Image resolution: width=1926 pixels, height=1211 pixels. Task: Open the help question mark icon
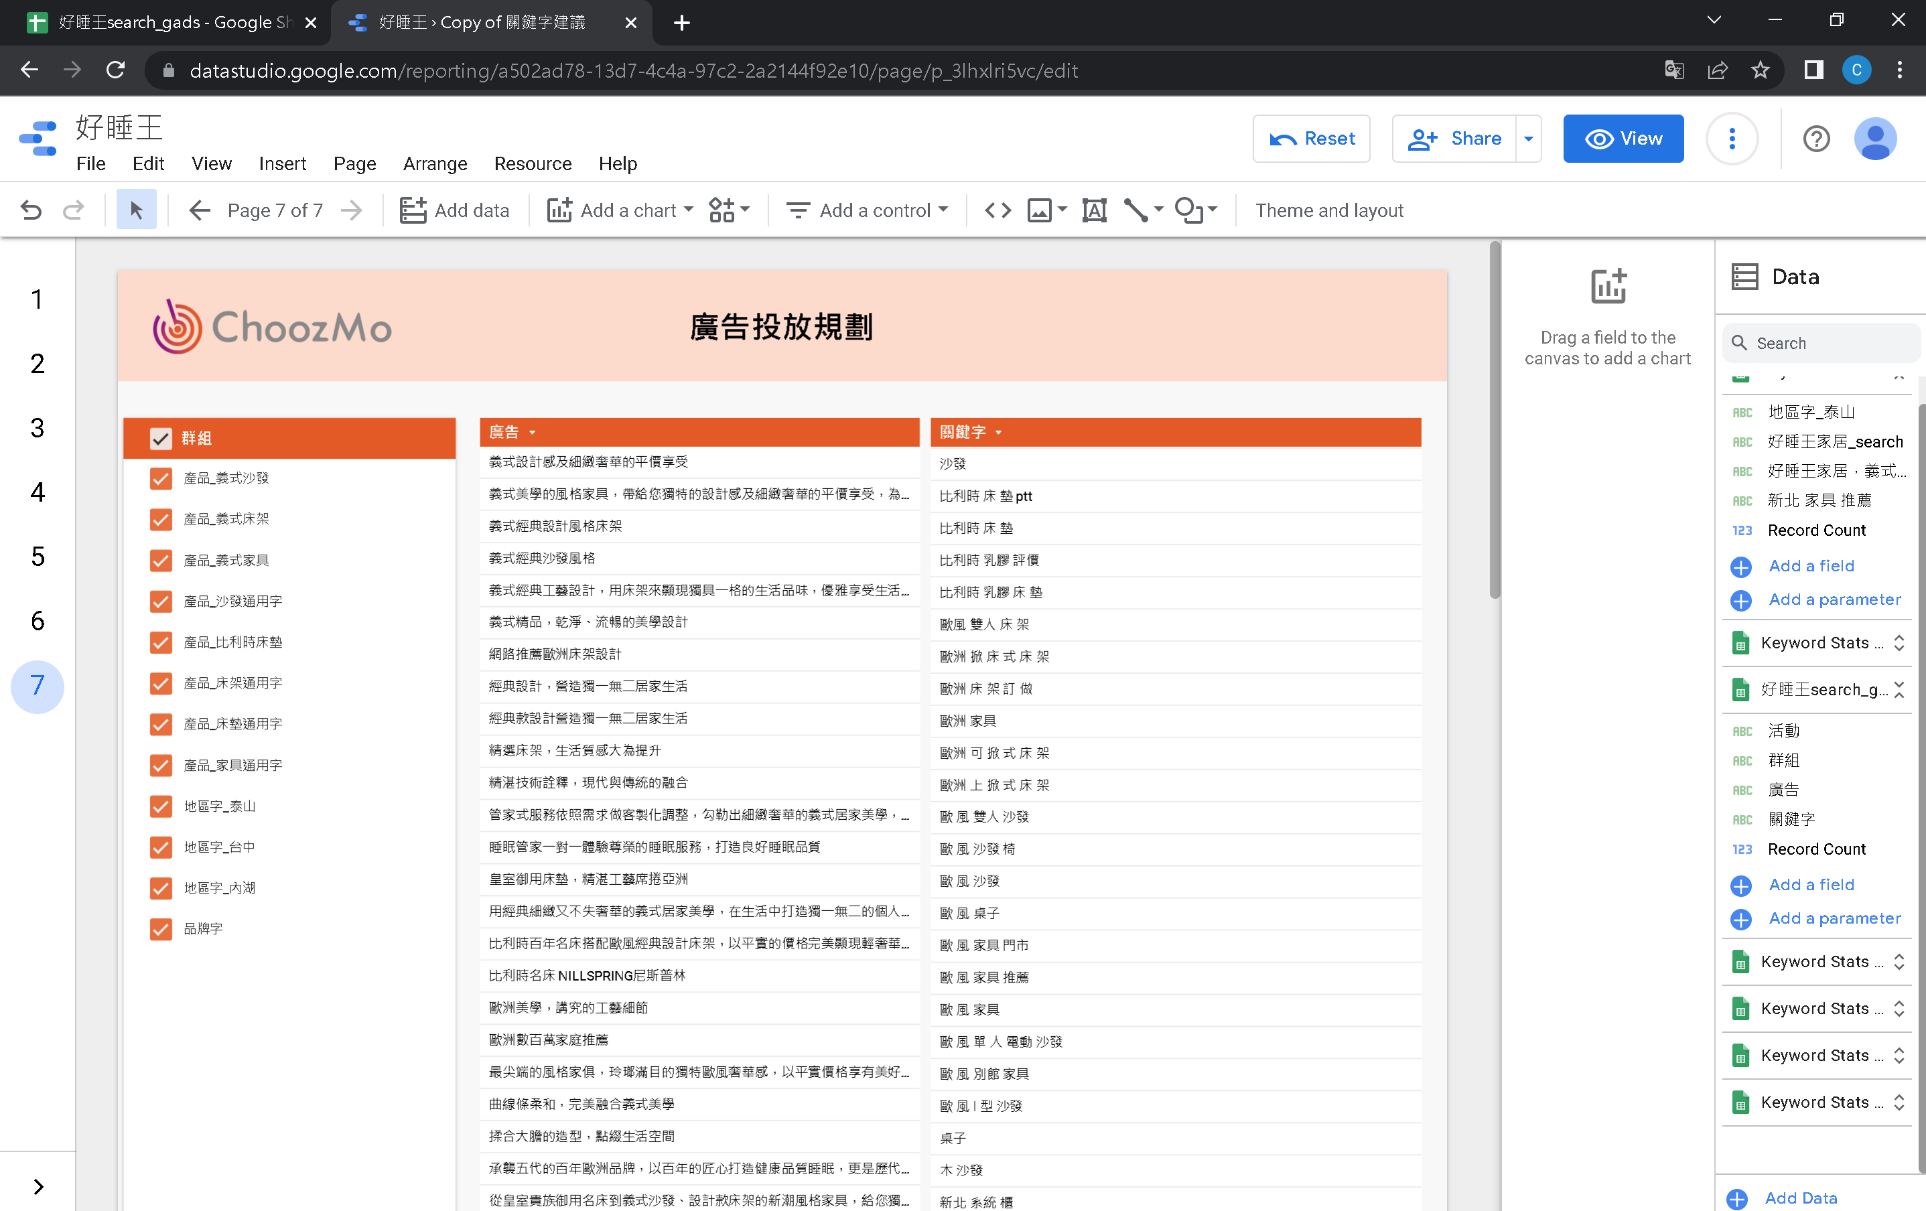click(1815, 139)
